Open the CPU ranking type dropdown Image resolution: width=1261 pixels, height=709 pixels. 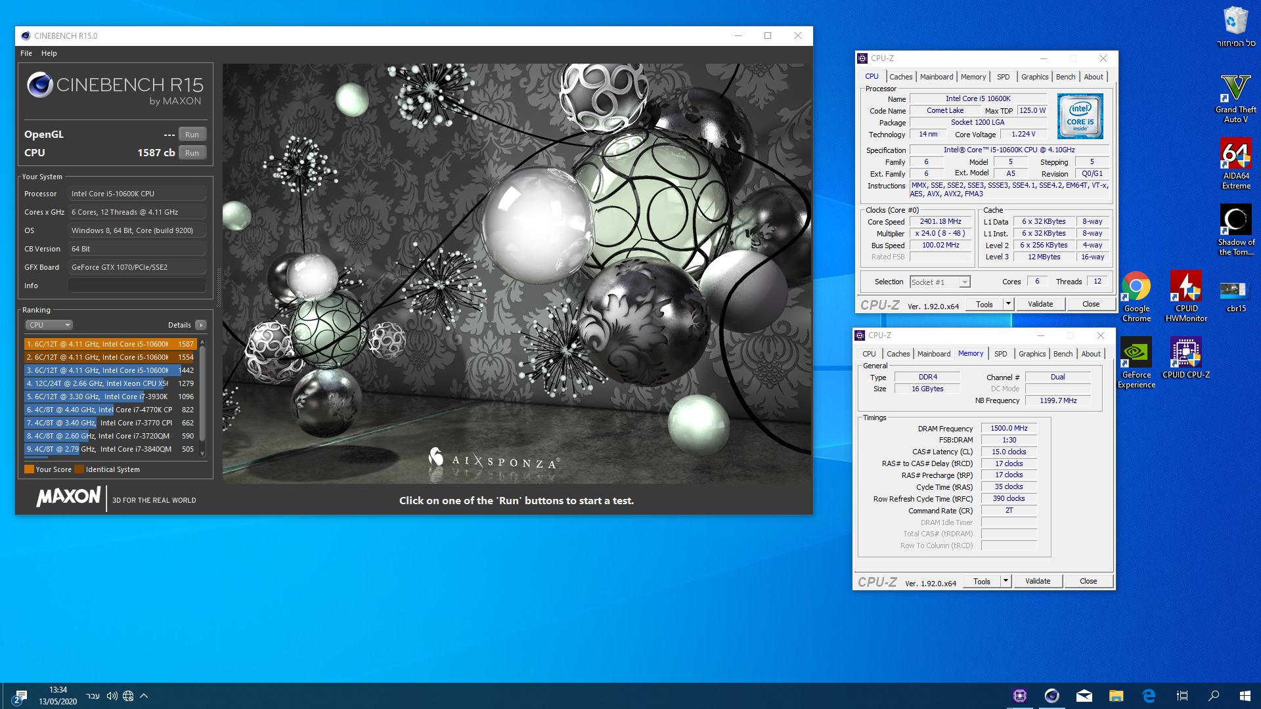[49, 325]
